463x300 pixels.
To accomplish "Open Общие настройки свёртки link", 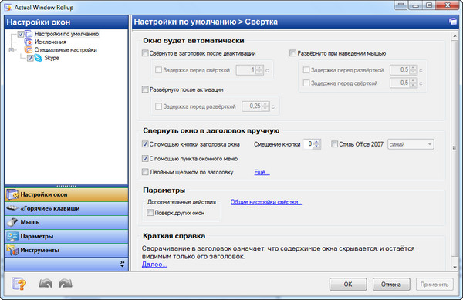I will point(266,202).
